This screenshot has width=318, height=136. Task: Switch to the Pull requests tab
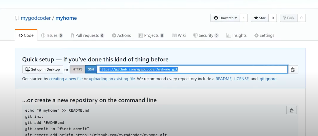[x=87, y=35]
